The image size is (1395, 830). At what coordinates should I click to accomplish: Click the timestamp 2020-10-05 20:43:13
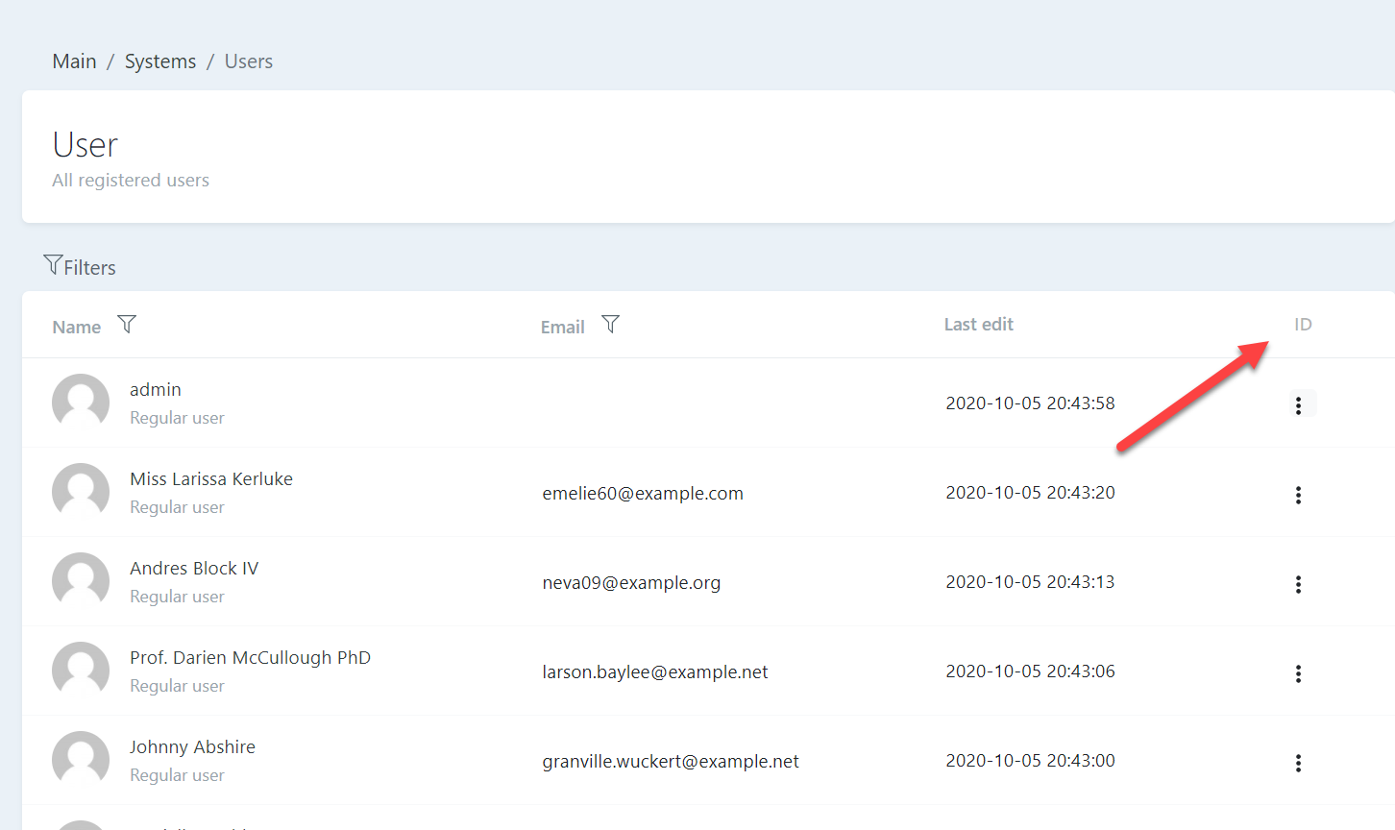click(1030, 581)
